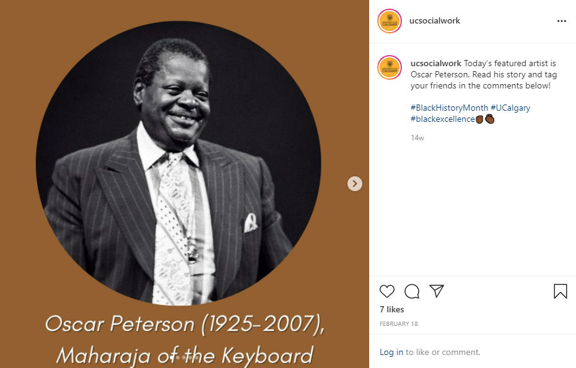Image resolution: width=576 pixels, height=368 pixels.
Task: Follow the Log in link
Action: click(391, 352)
